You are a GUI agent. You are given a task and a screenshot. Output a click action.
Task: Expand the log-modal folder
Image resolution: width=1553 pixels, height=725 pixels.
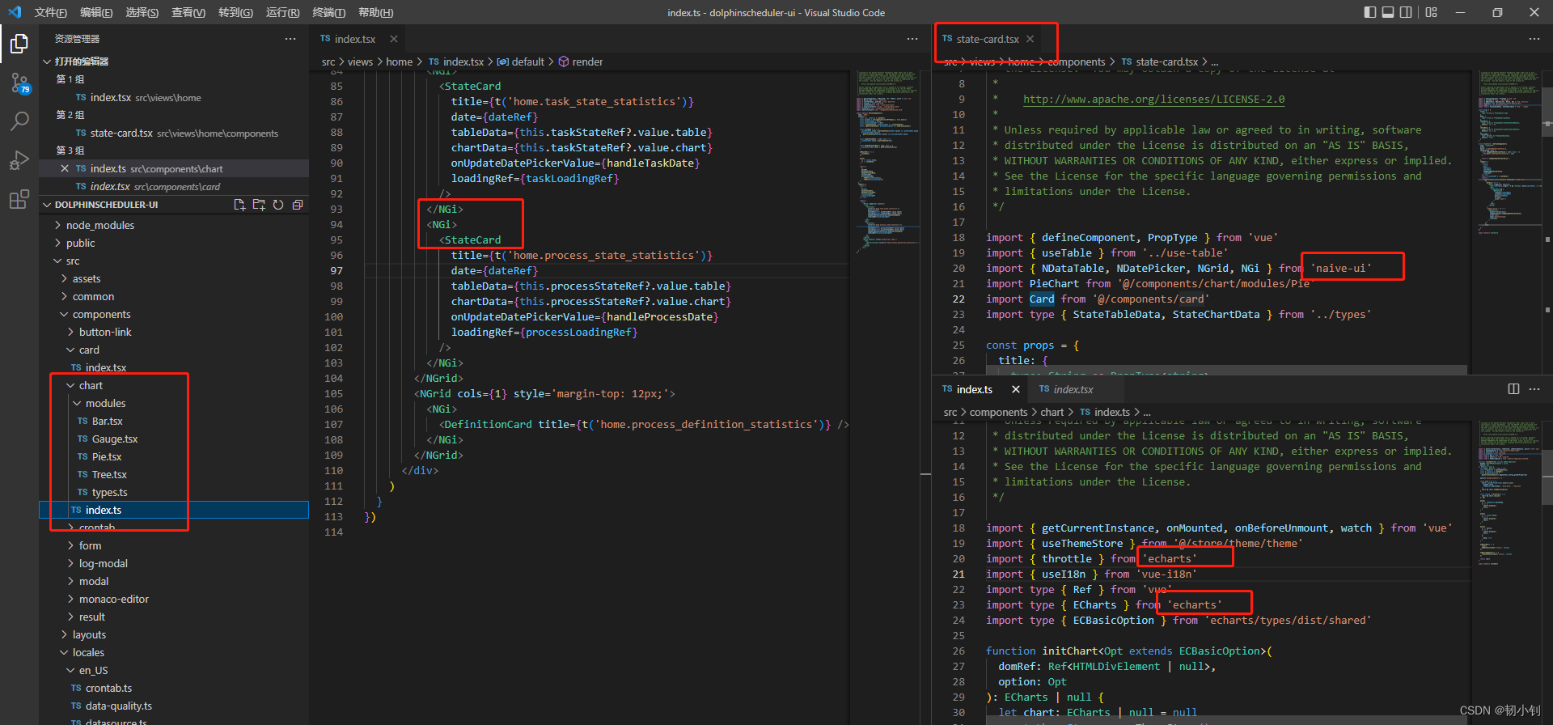pyautogui.click(x=104, y=563)
